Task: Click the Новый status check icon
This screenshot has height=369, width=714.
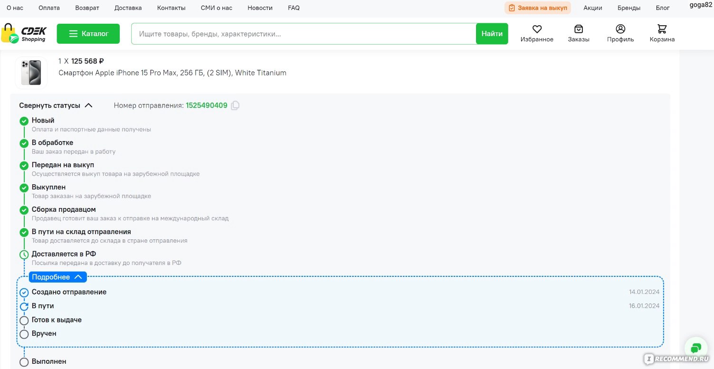Action: coord(24,121)
